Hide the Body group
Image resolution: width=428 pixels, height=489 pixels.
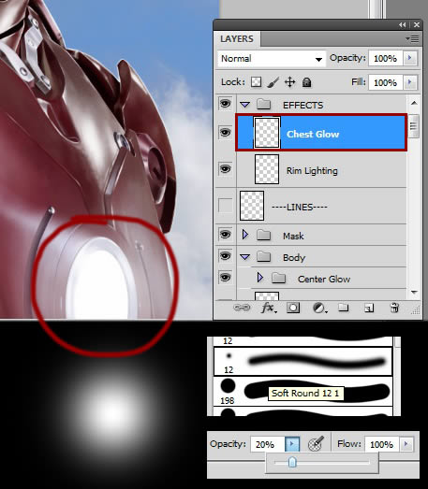point(225,256)
